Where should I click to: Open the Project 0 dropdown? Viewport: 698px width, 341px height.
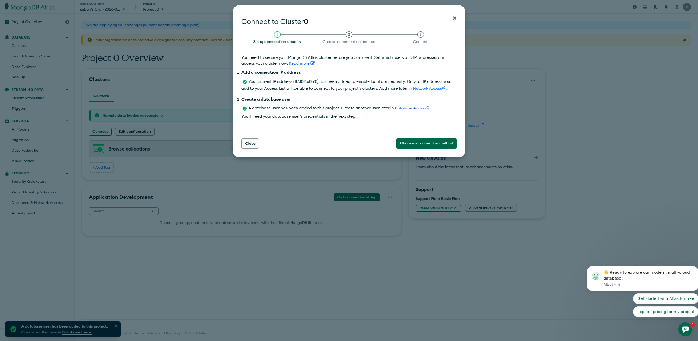click(153, 9)
